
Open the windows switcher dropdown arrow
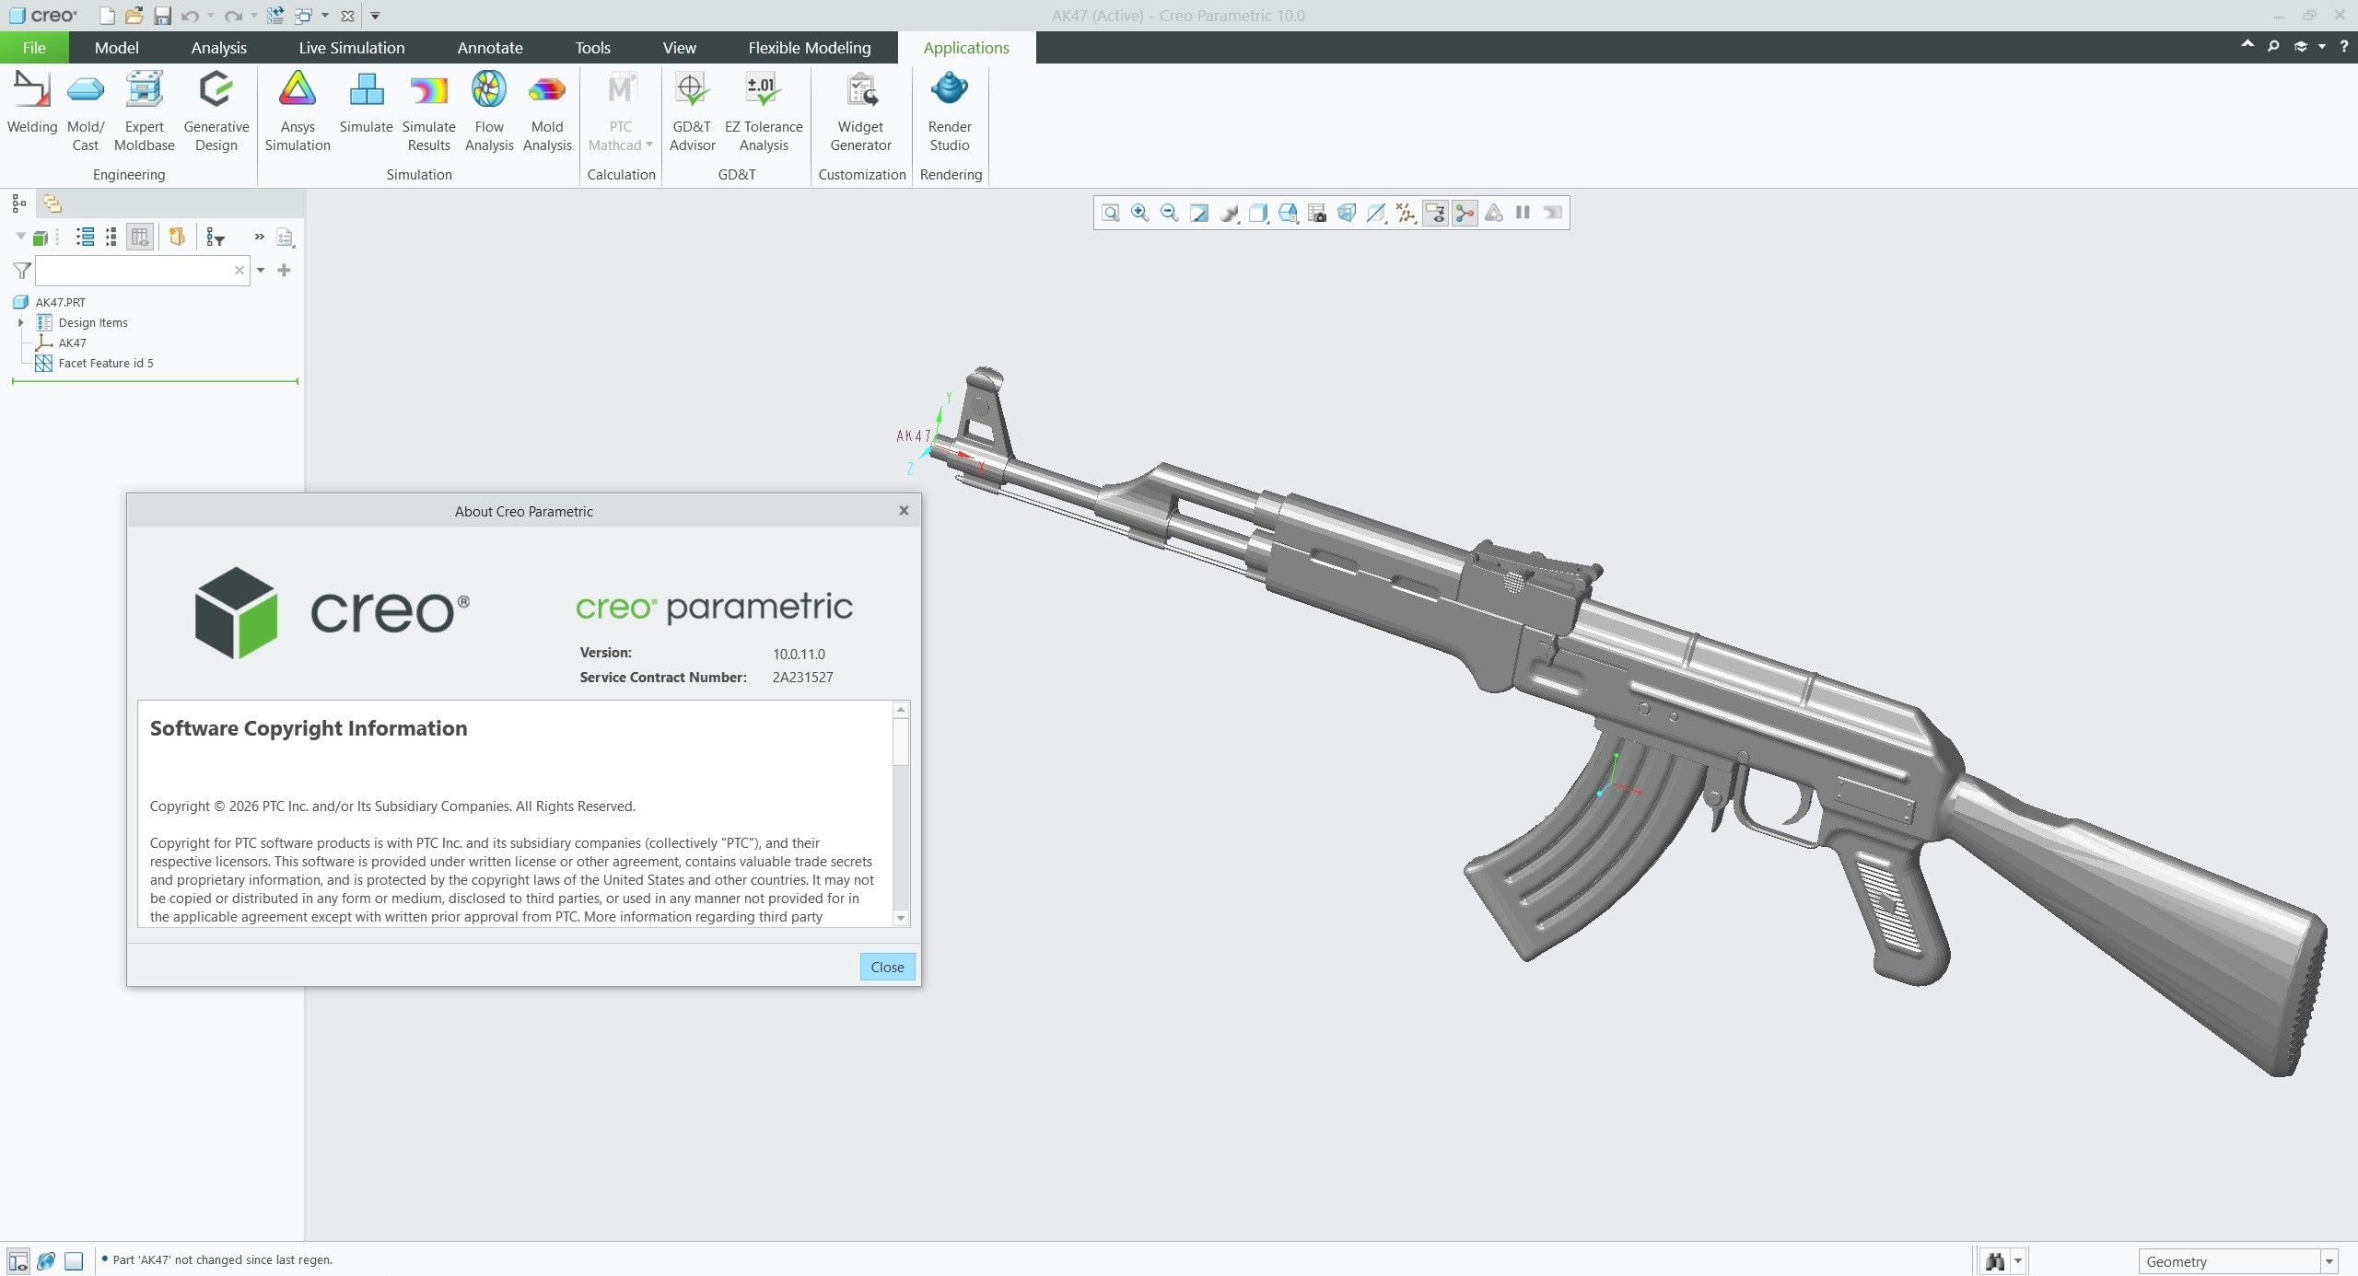pyautogui.click(x=325, y=16)
